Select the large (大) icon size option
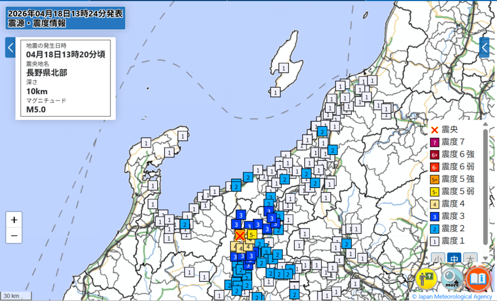 tap(470, 258)
